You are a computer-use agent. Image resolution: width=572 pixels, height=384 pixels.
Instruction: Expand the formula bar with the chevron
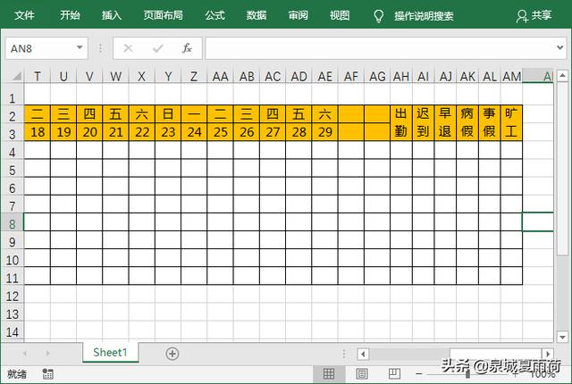[560, 47]
